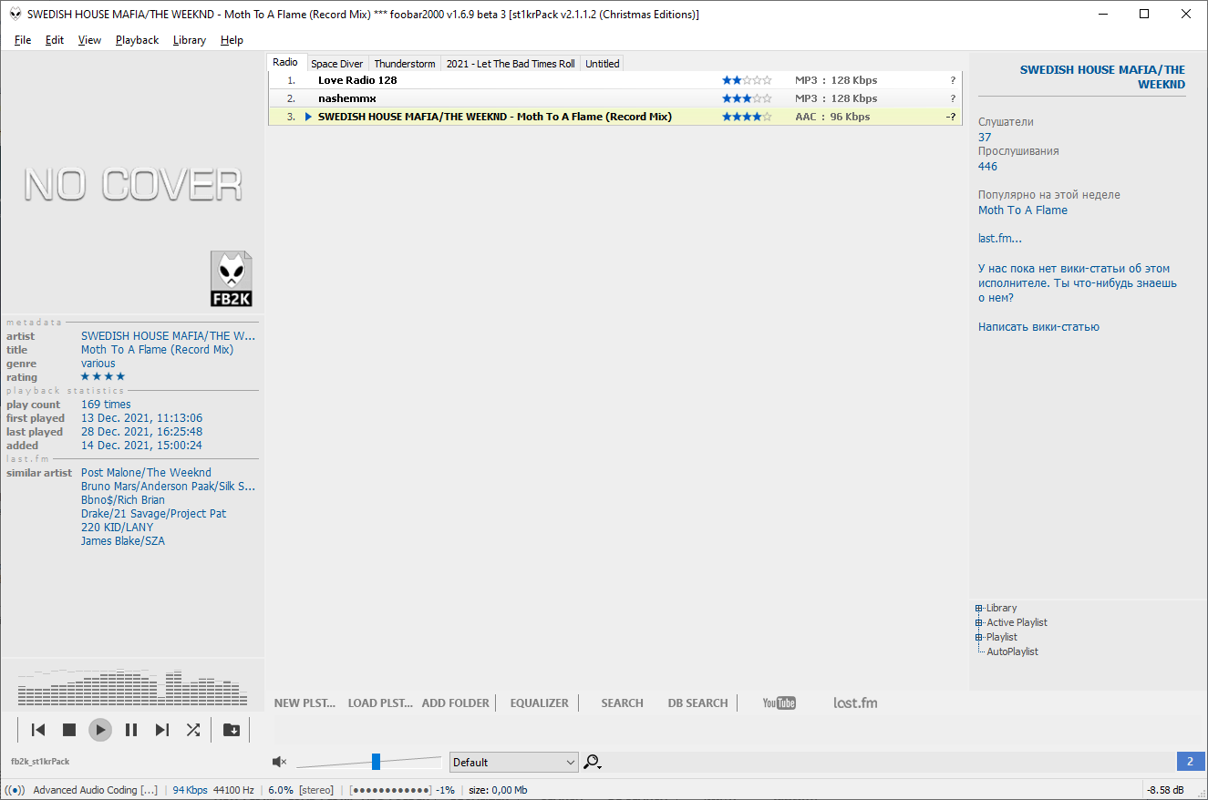The image size is (1208, 800).
Task: Set rating stars for Love Radio 128
Action: coord(747,80)
